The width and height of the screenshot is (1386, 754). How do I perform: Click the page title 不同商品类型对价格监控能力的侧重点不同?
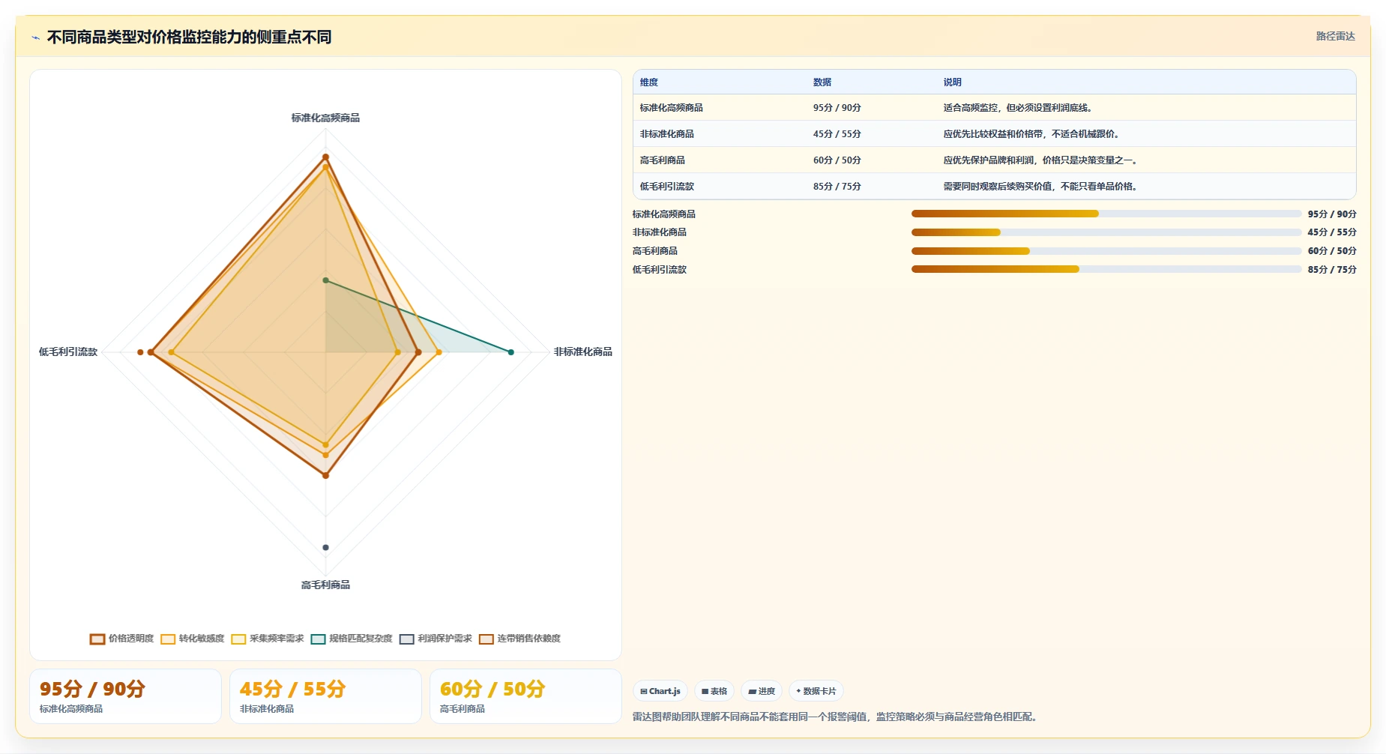[189, 37]
